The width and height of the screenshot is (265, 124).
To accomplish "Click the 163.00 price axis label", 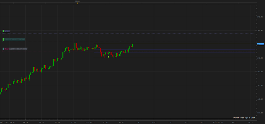I will 260,72.
